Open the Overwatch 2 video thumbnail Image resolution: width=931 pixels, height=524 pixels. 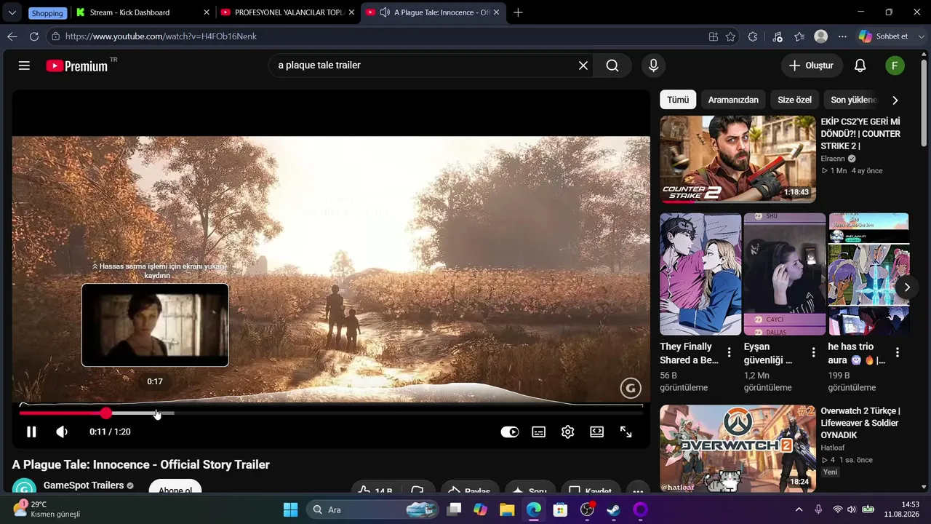pyautogui.click(x=738, y=448)
